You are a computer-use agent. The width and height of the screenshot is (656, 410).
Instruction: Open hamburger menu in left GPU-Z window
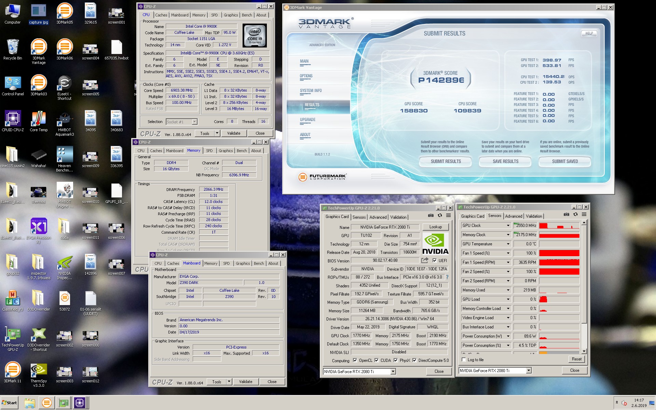448,216
